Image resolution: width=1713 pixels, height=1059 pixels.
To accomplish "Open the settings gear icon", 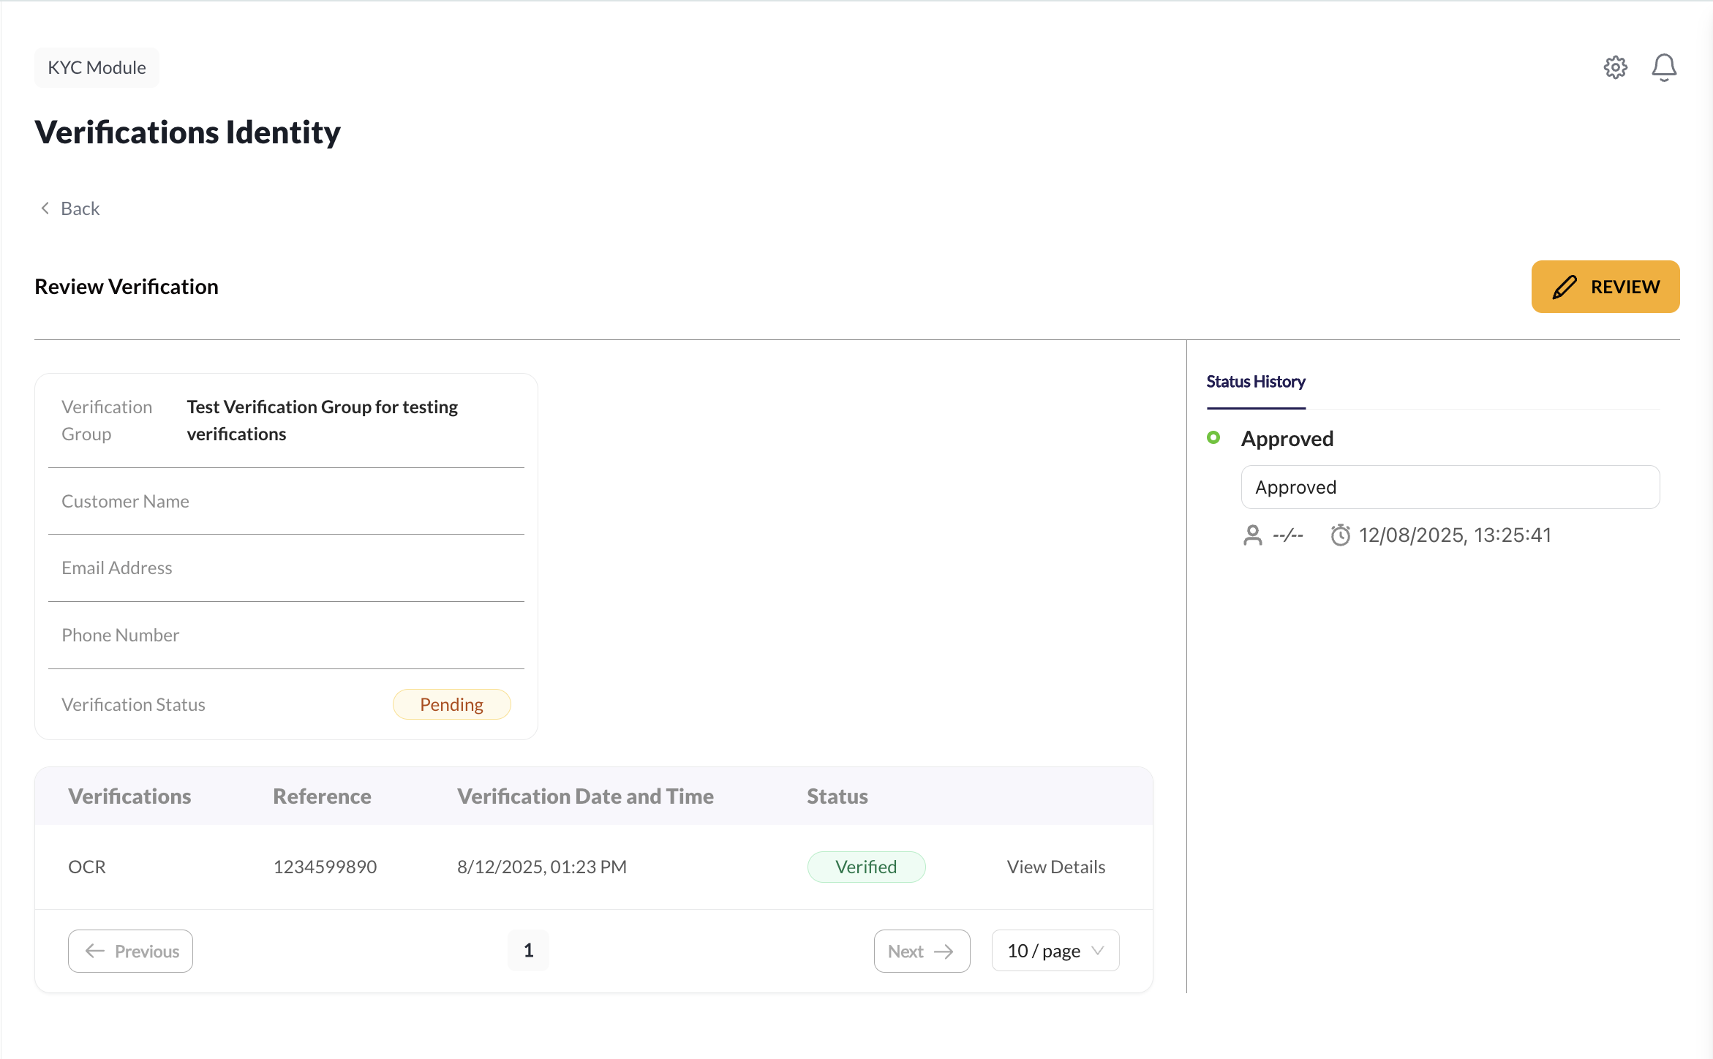I will pyautogui.click(x=1616, y=67).
